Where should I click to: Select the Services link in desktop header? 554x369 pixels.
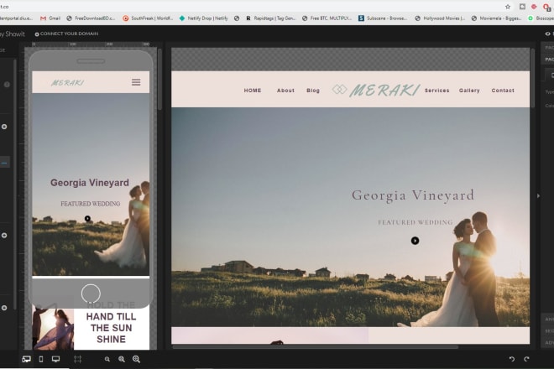[436, 91]
